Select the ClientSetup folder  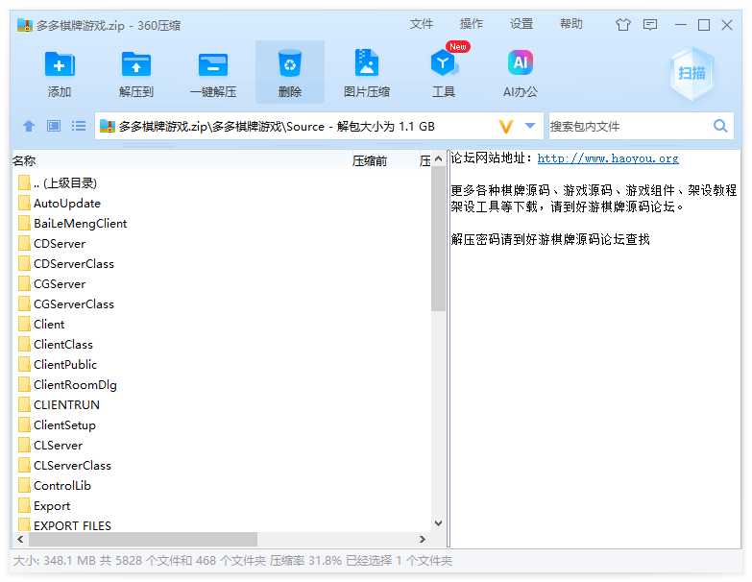click(57, 424)
